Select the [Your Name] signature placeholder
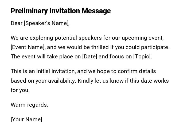This screenshot has height=136, width=187. (x=26, y=119)
